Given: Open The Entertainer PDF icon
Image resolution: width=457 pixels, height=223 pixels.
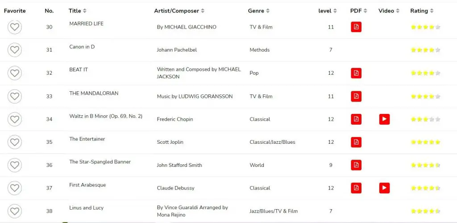Looking at the screenshot, I should pyautogui.click(x=356, y=142).
